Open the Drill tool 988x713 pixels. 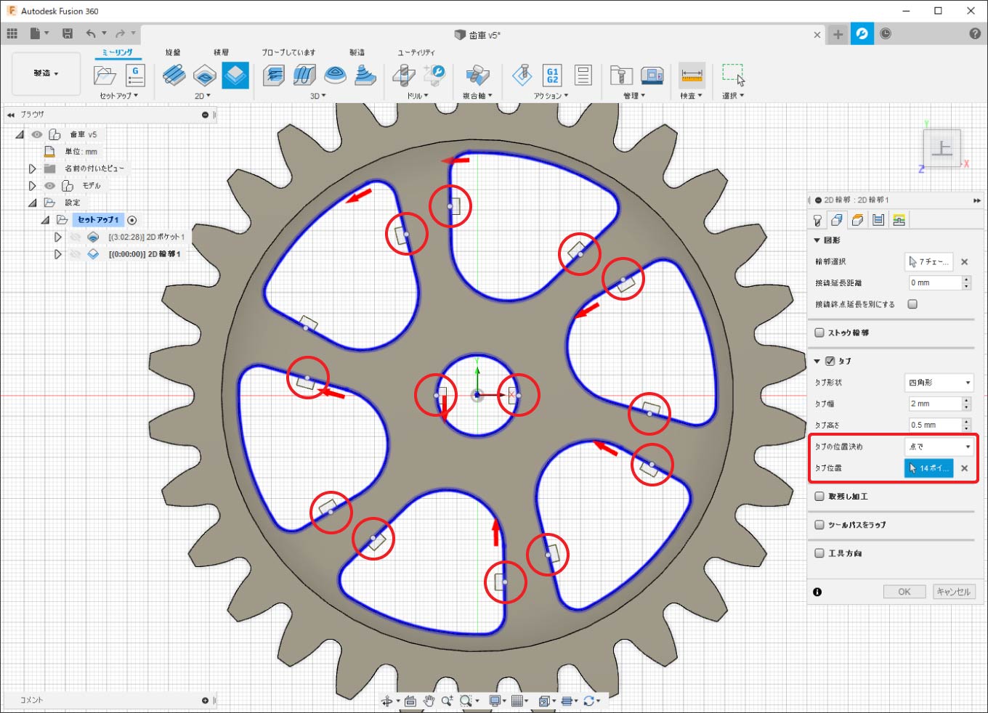tap(404, 76)
